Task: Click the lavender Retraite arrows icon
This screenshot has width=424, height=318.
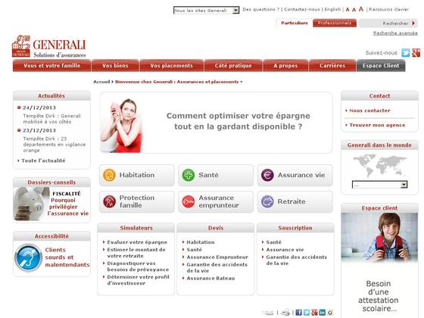Action: point(267,201)
